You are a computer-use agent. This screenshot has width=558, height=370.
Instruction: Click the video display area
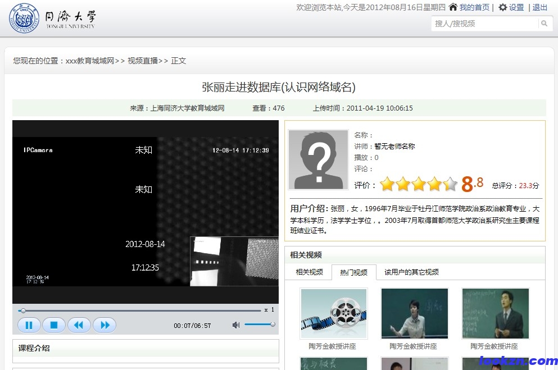pyautogui.click(x=146, y=212)
